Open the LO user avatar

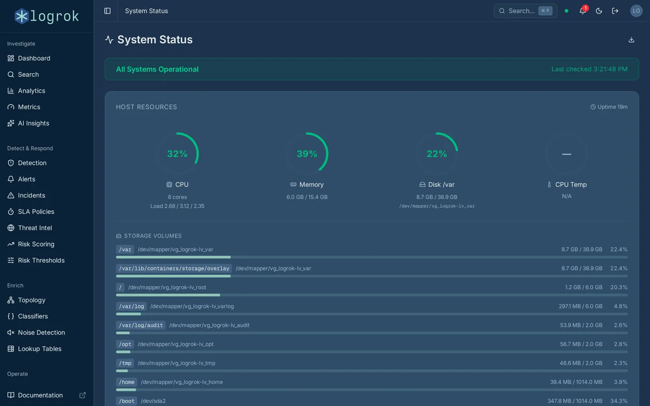click(x=636, y=11)
